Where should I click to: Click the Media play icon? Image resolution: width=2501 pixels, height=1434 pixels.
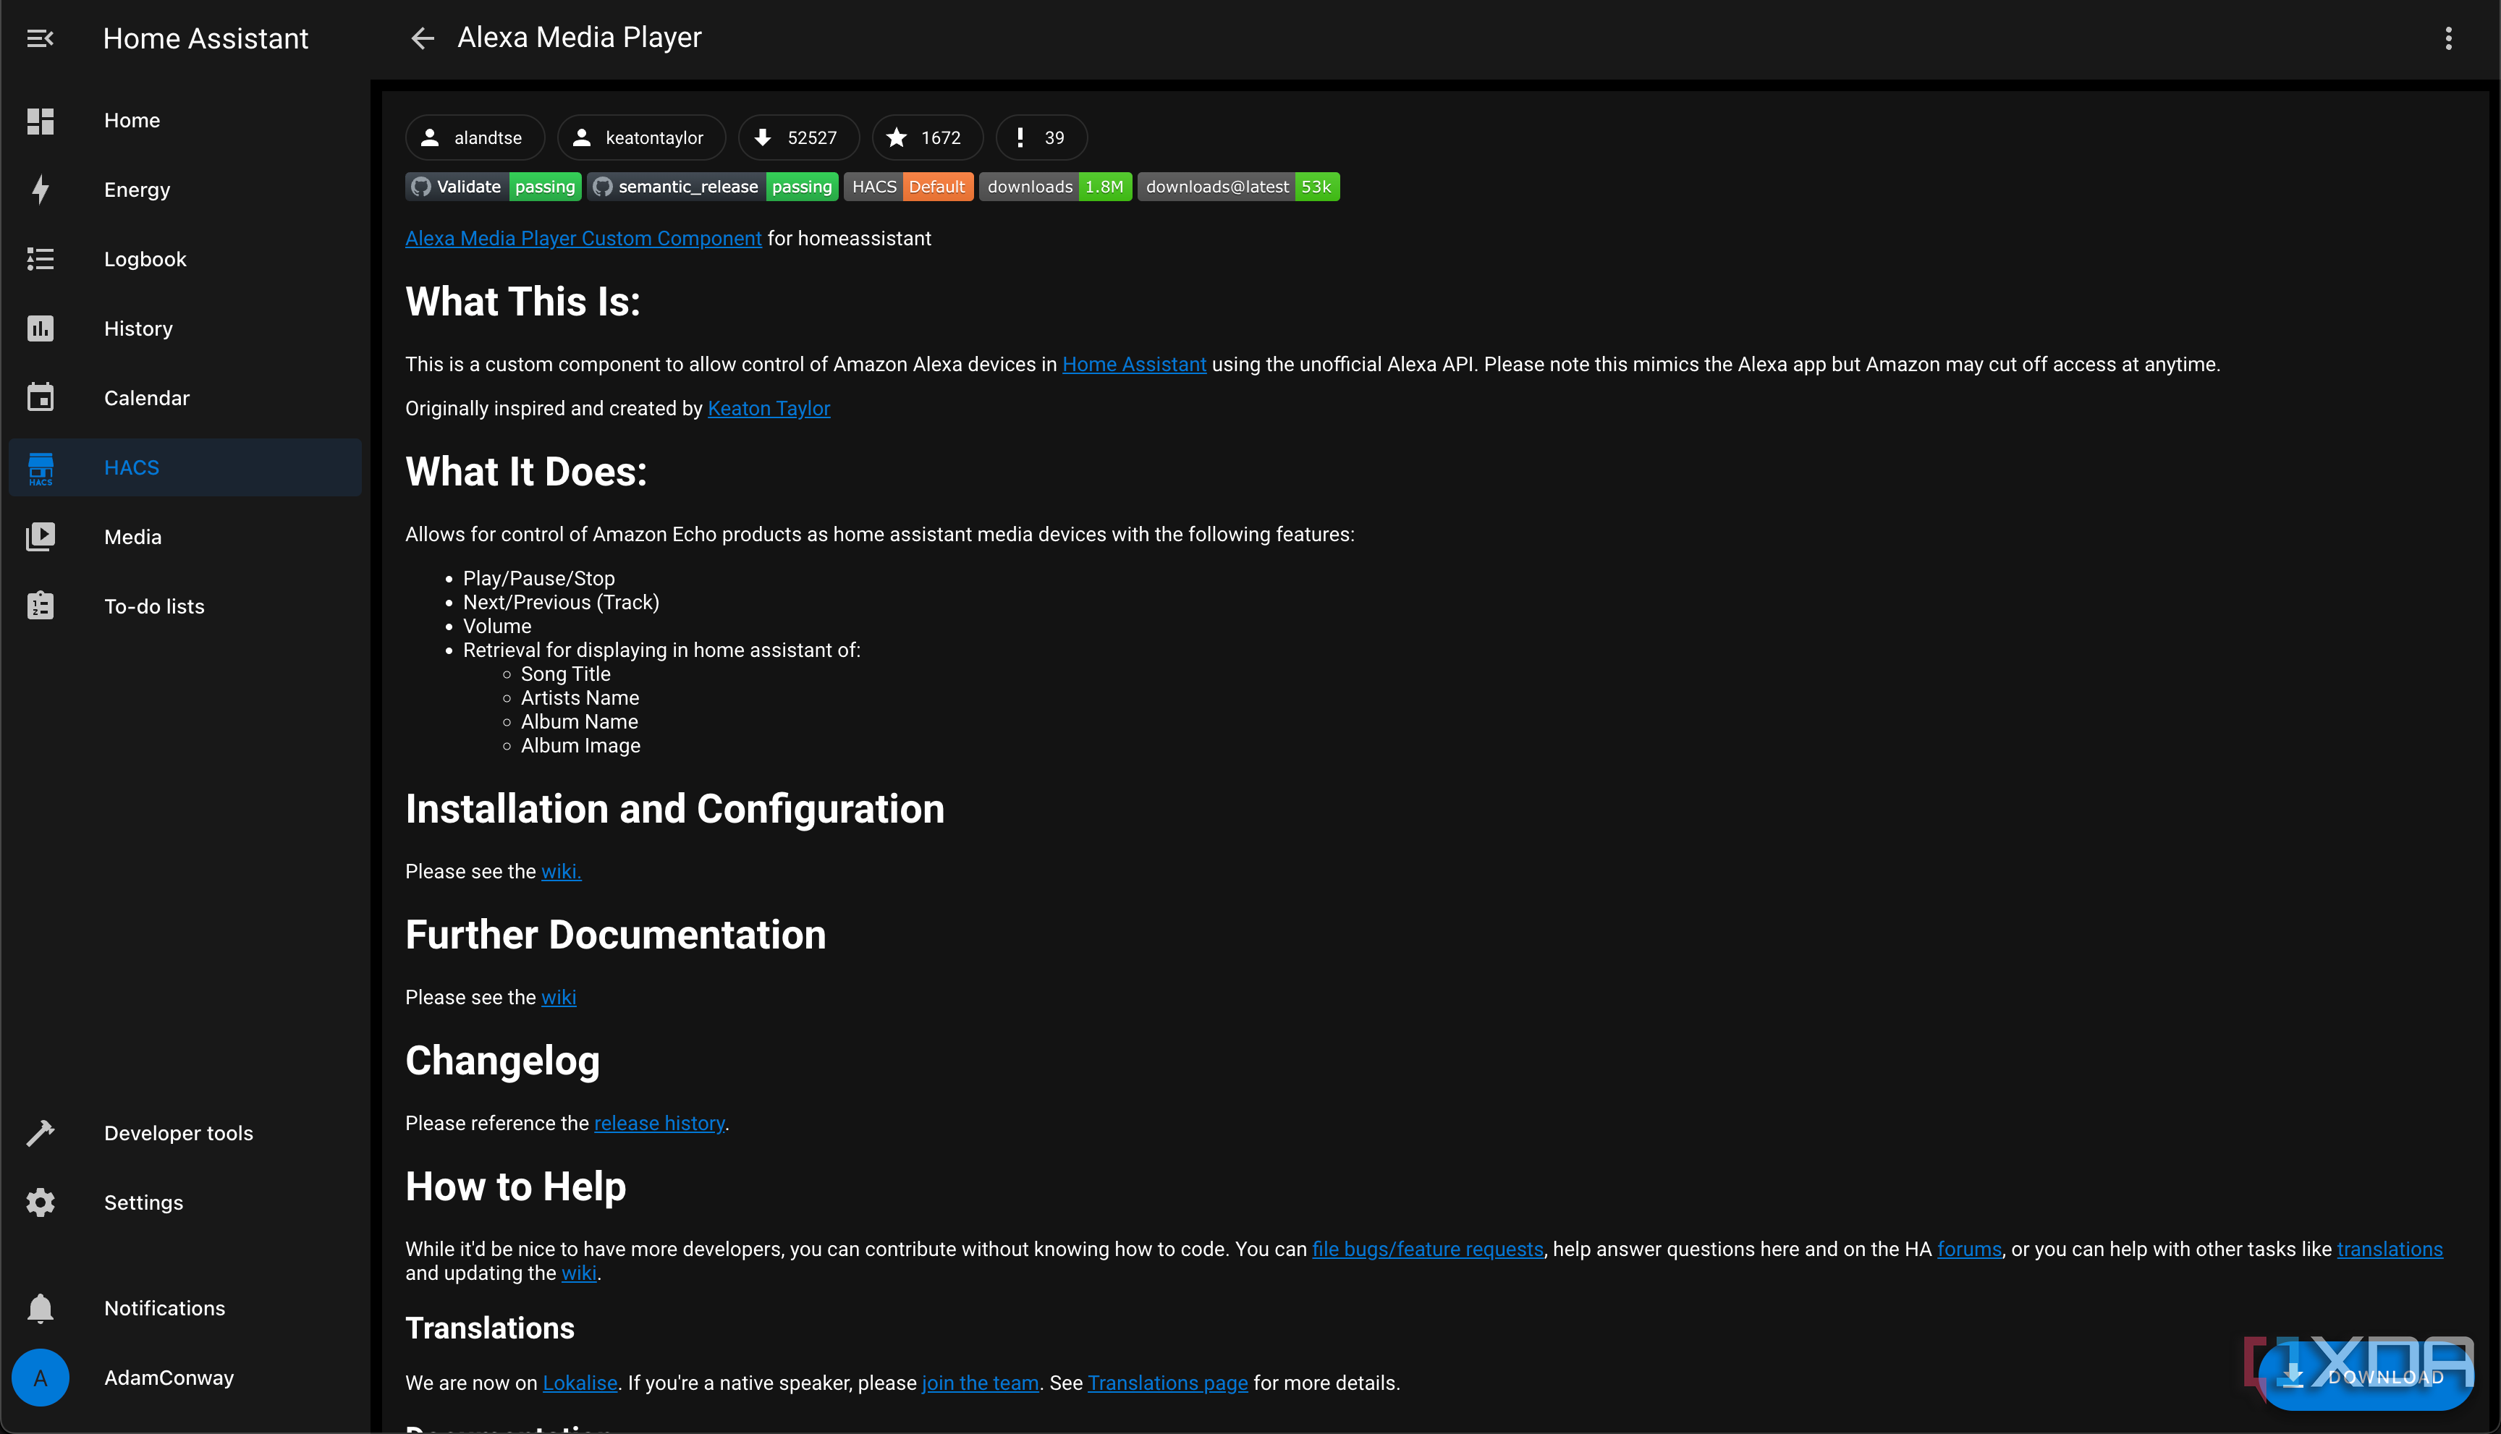[41, 537]
